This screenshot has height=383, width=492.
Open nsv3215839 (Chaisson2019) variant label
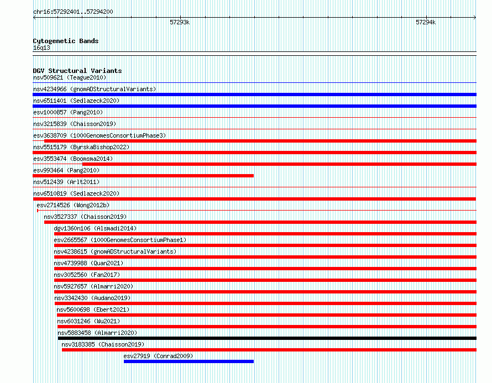click(75, 124)
